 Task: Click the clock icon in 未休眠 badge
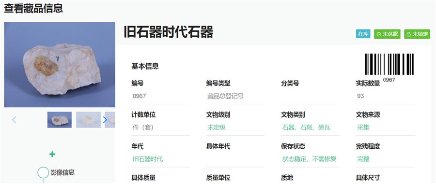(x=379, y=34)
